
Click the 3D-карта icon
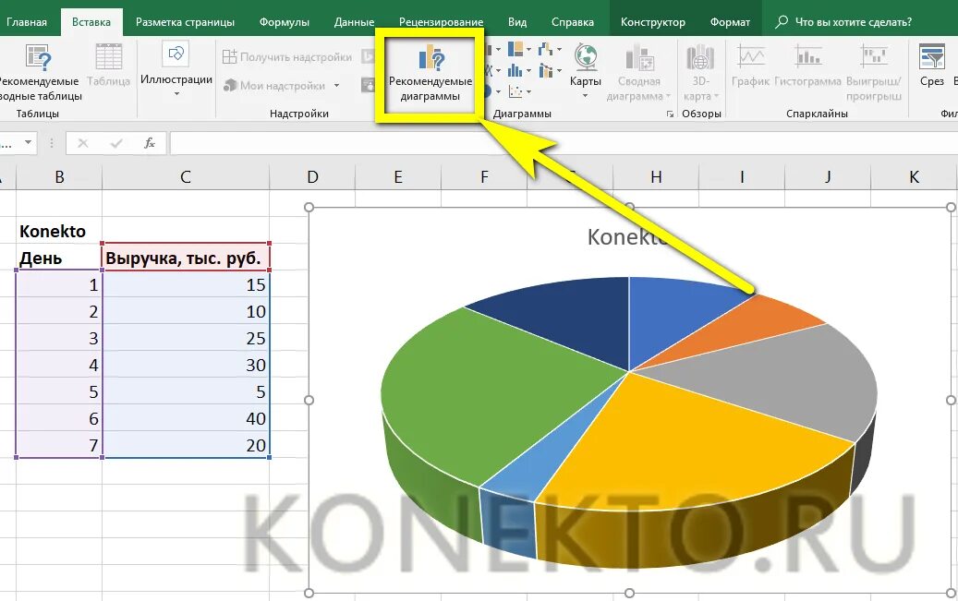tap(700, 57)
